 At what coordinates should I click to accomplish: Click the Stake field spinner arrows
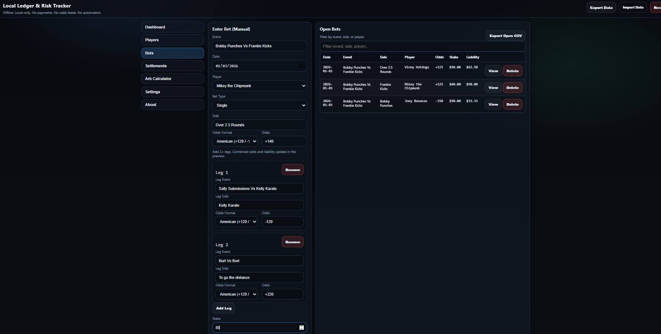point(301,328)
